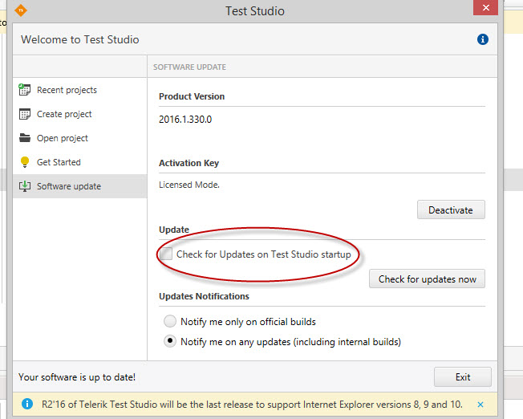The image size is (523, 419).
Task: Choose the Open project text entry
Action: (62, 138)
